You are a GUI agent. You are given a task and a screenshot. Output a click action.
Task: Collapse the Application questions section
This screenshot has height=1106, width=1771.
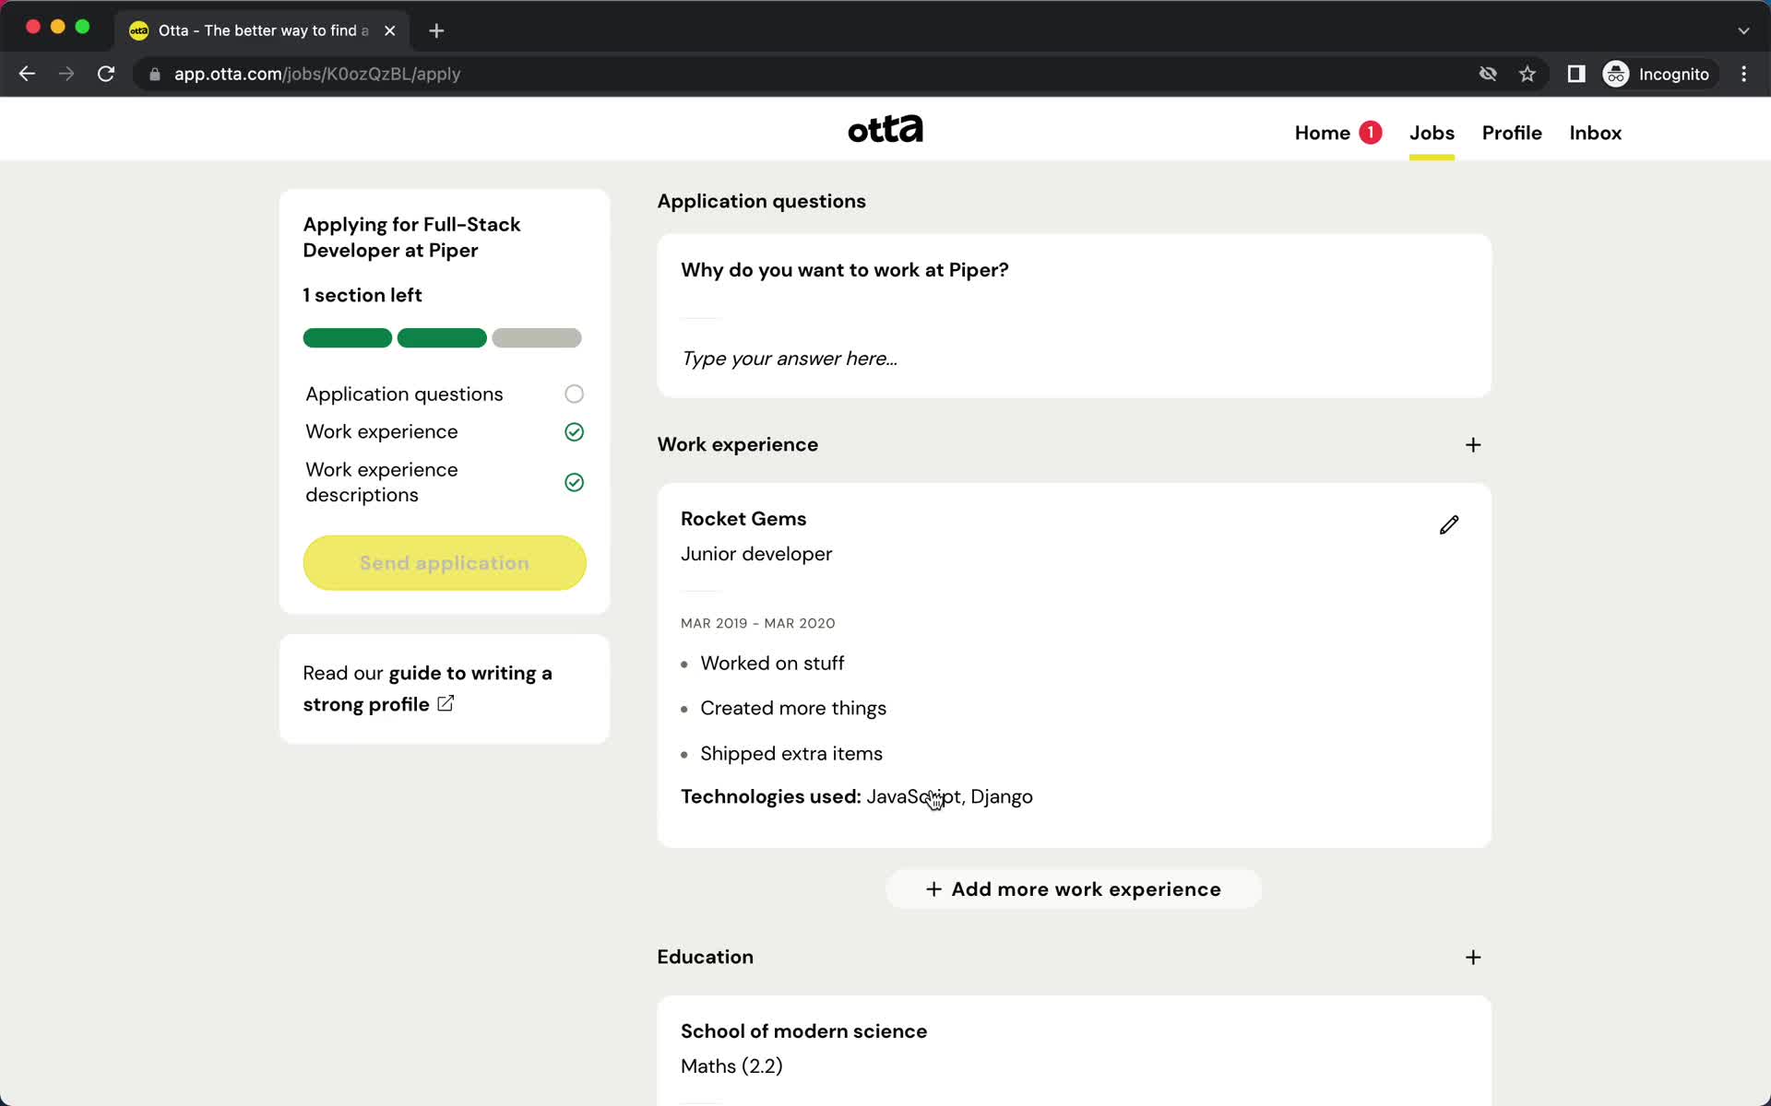(x=761, y=201)
